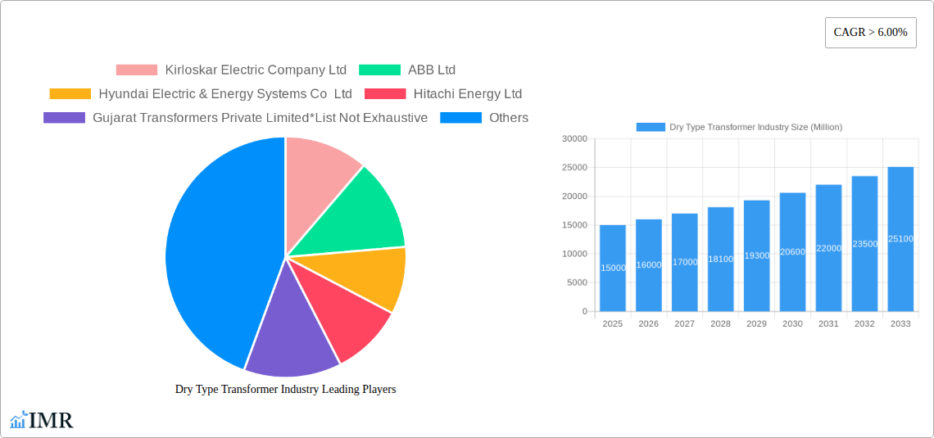Toggle Hitachi Energy Ltd legend swatch
934x438 pixels.
(385, 93)
